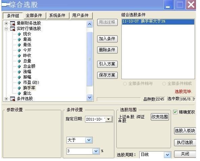Select the 换手率大于3% condition entry
The height and width of the screenshot is (161, 200).
pos(158,22)
